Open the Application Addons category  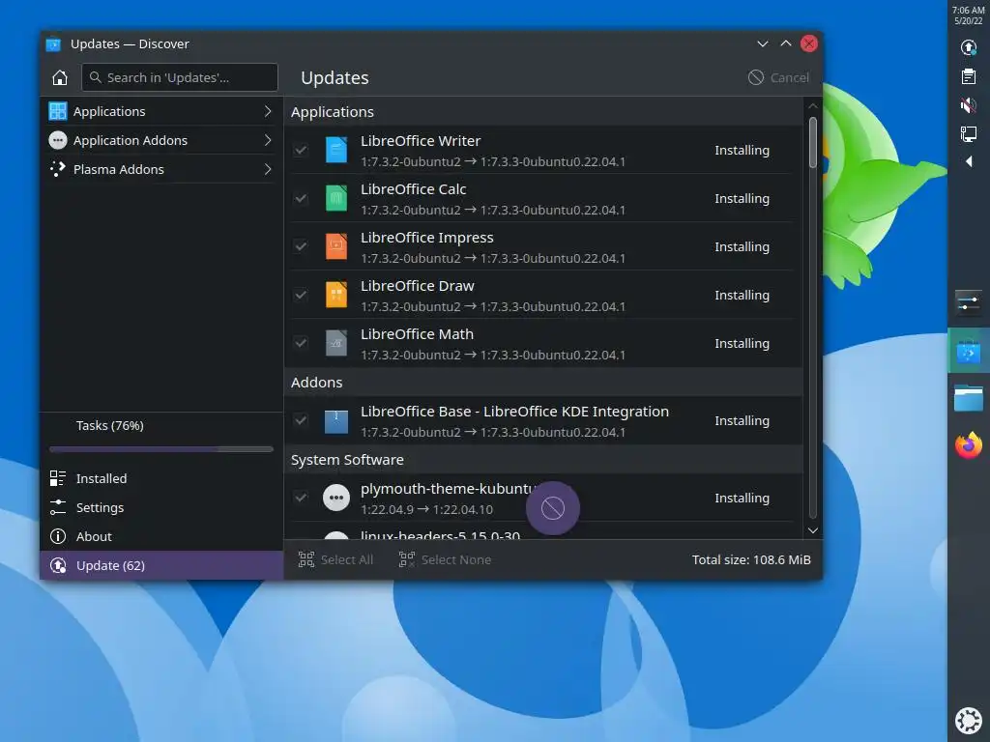pos(161,140)
